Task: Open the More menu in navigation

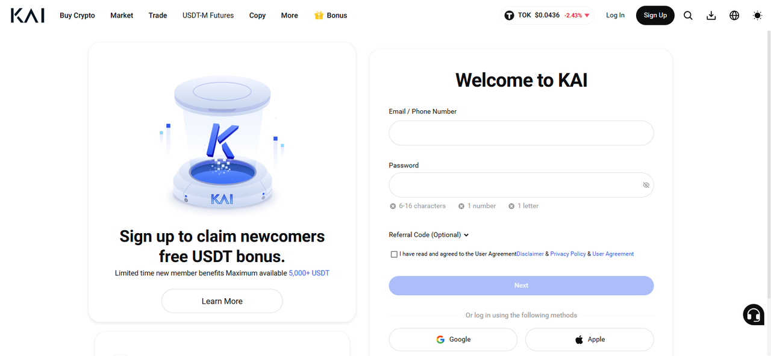Action: (289, 16)
